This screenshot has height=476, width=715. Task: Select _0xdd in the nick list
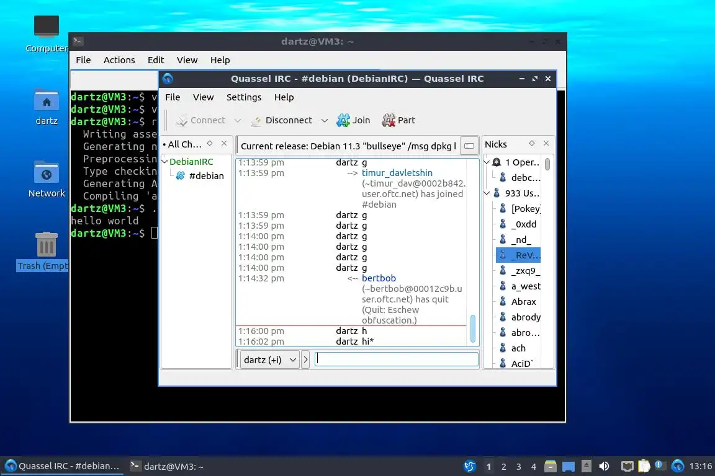(x=523, y=224)
